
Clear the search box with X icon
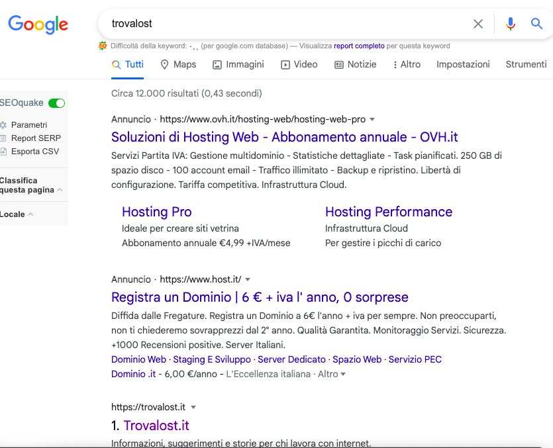tap(478, 24)
